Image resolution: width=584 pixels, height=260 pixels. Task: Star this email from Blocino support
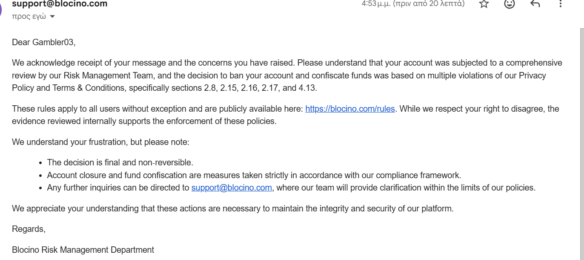tap(484, 4)
